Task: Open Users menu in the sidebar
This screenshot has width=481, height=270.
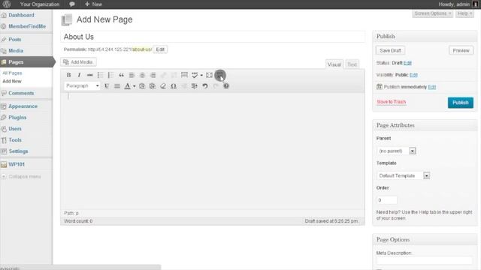Action: pyautogui.click(x=15, y=129)
